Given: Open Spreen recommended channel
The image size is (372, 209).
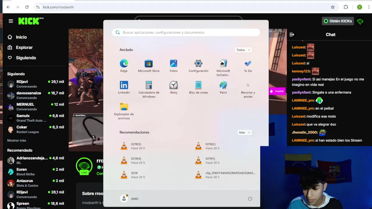Looking at the screenshot, I should coord(35,205).
